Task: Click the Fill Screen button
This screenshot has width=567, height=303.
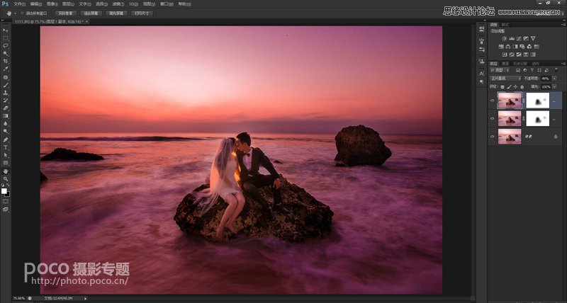Action: pos(116,13)
